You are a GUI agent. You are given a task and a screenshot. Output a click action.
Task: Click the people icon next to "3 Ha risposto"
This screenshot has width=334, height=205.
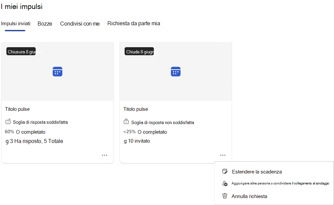coord(7,141)
